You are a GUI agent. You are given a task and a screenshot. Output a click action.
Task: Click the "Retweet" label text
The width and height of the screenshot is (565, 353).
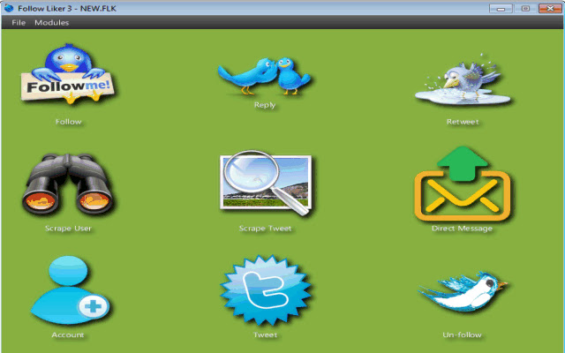[x=463, y=122]
